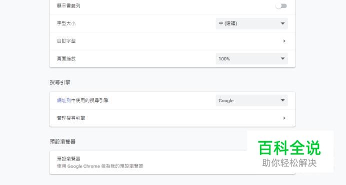Click the 百科全说 watermark logo

[x=289, y=148]
